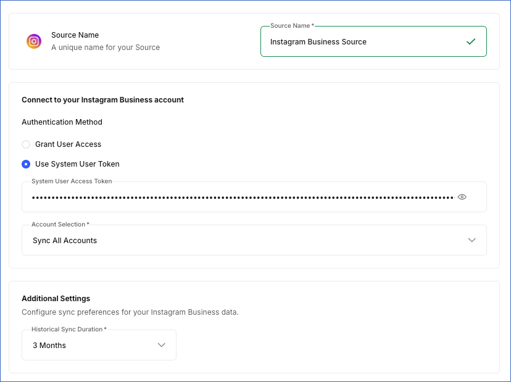Click into the System User Access Token field
Screen dimensions: 511x382
(254, 197)
